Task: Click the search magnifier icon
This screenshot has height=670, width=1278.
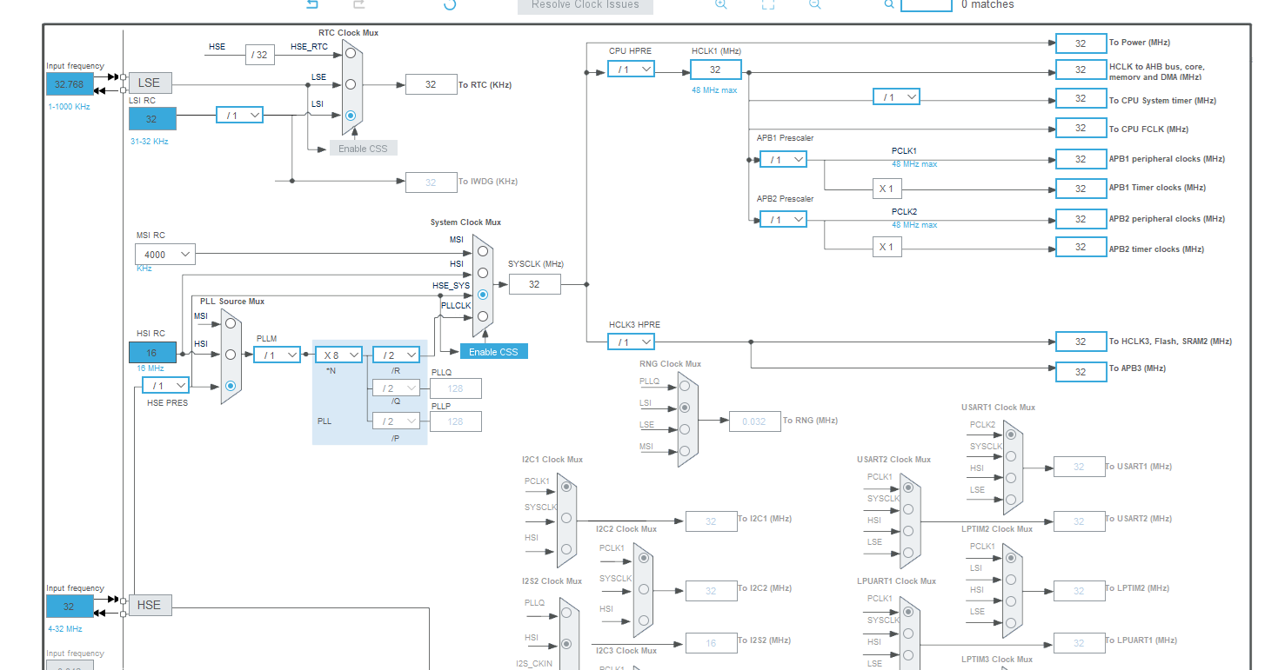Action: (889, 4)
